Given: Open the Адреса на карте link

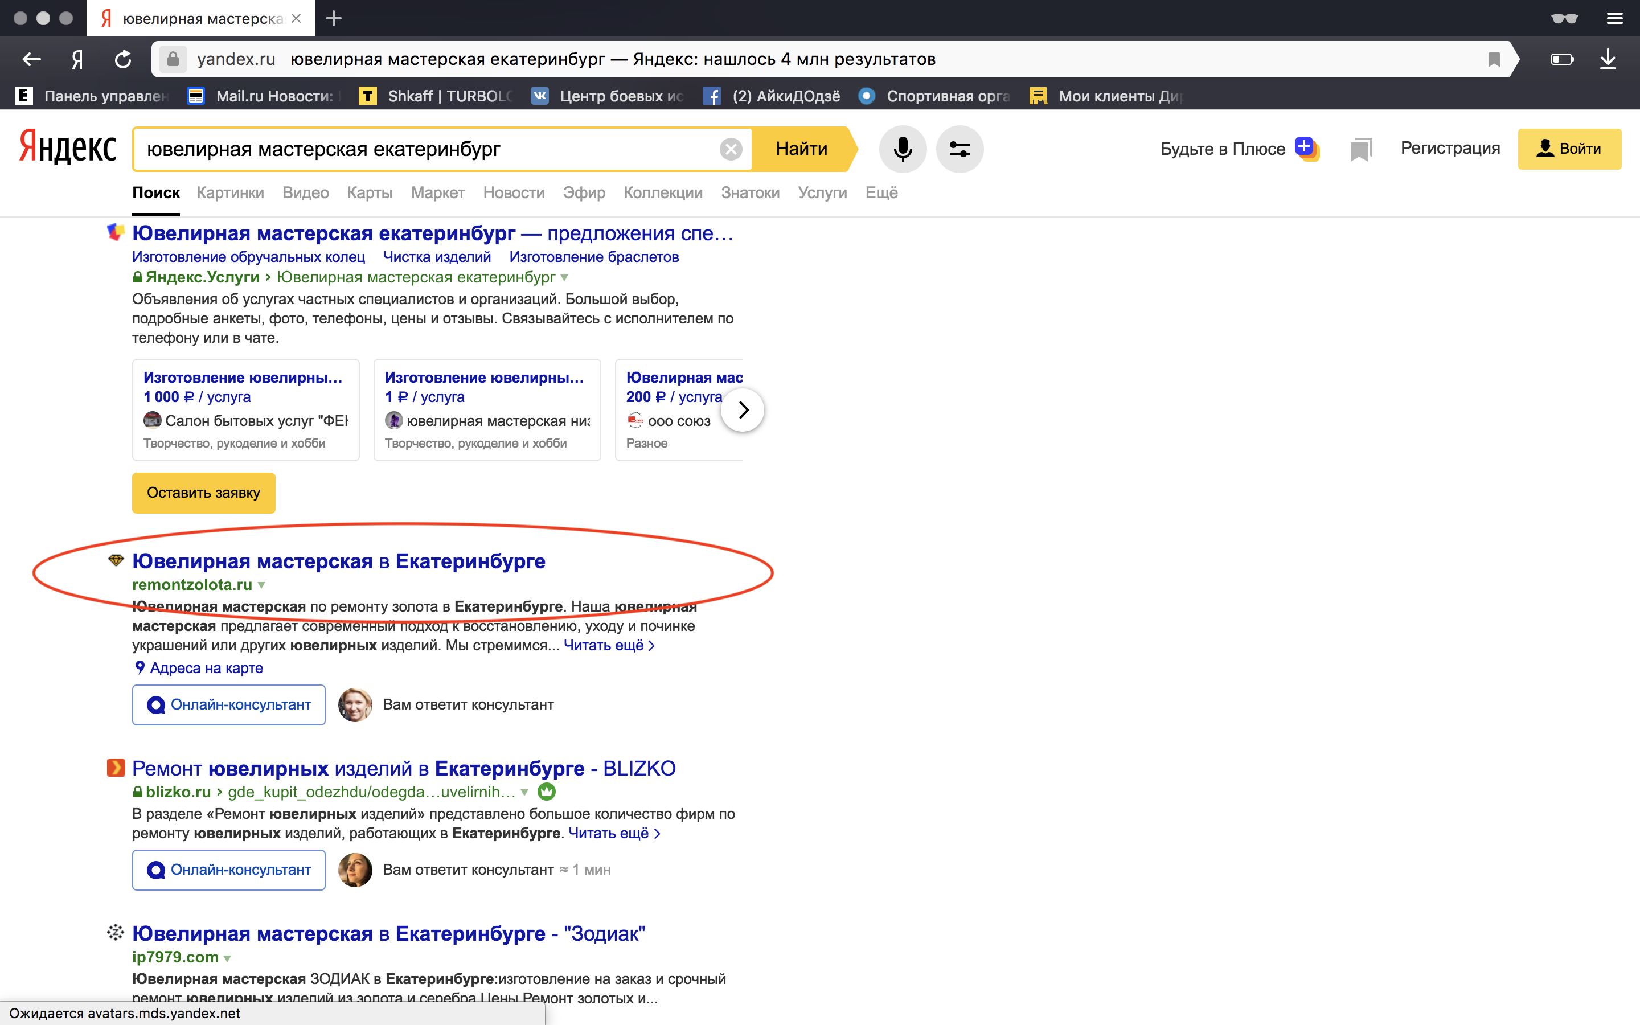Looking at the screenshot, I should pyautogui.click(x=206, y=668).
